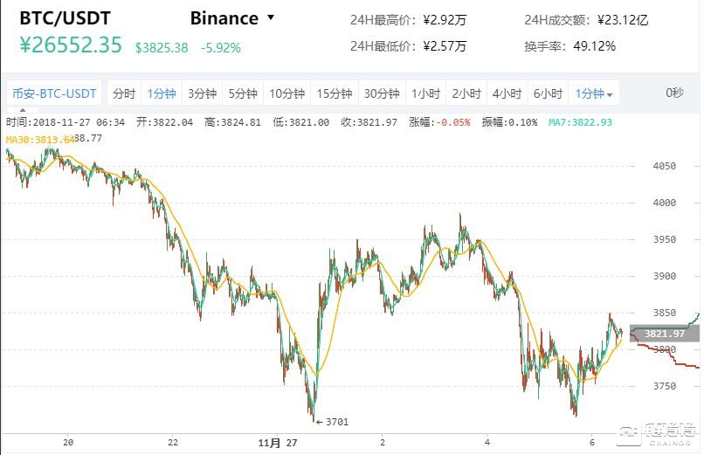The image size is (704, 455).
Task: Click the 4050 price axis label
Action: click(665, 166)
